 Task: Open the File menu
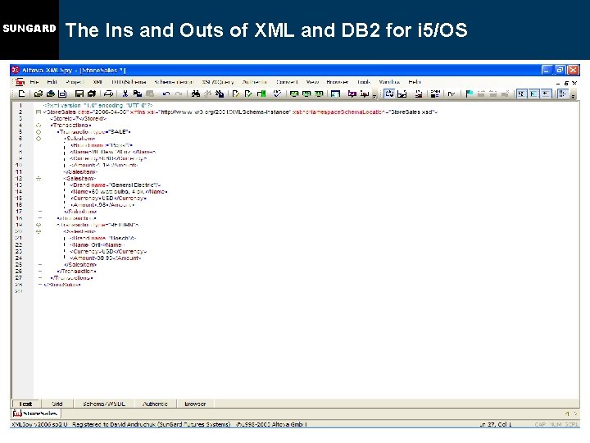pyautogui.click(x=34, y=82)
